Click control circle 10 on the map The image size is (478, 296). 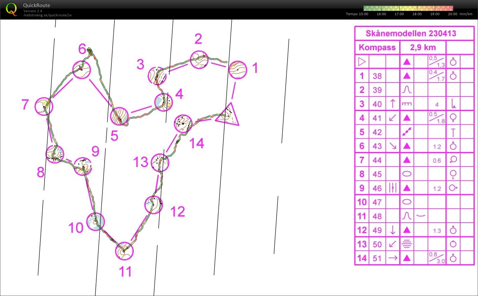pos(96,221)
